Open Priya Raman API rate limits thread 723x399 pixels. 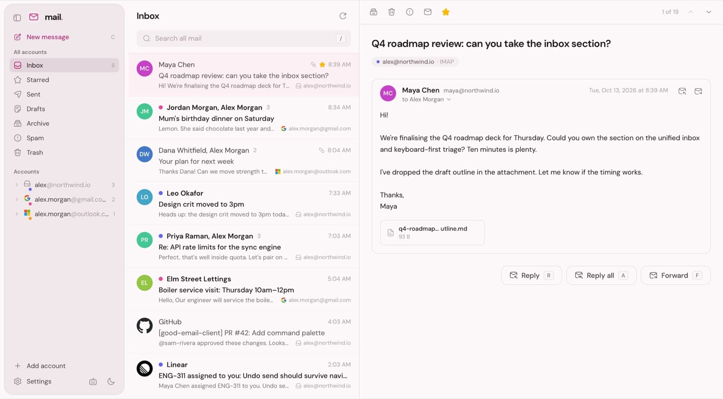(x=244, y=246)
